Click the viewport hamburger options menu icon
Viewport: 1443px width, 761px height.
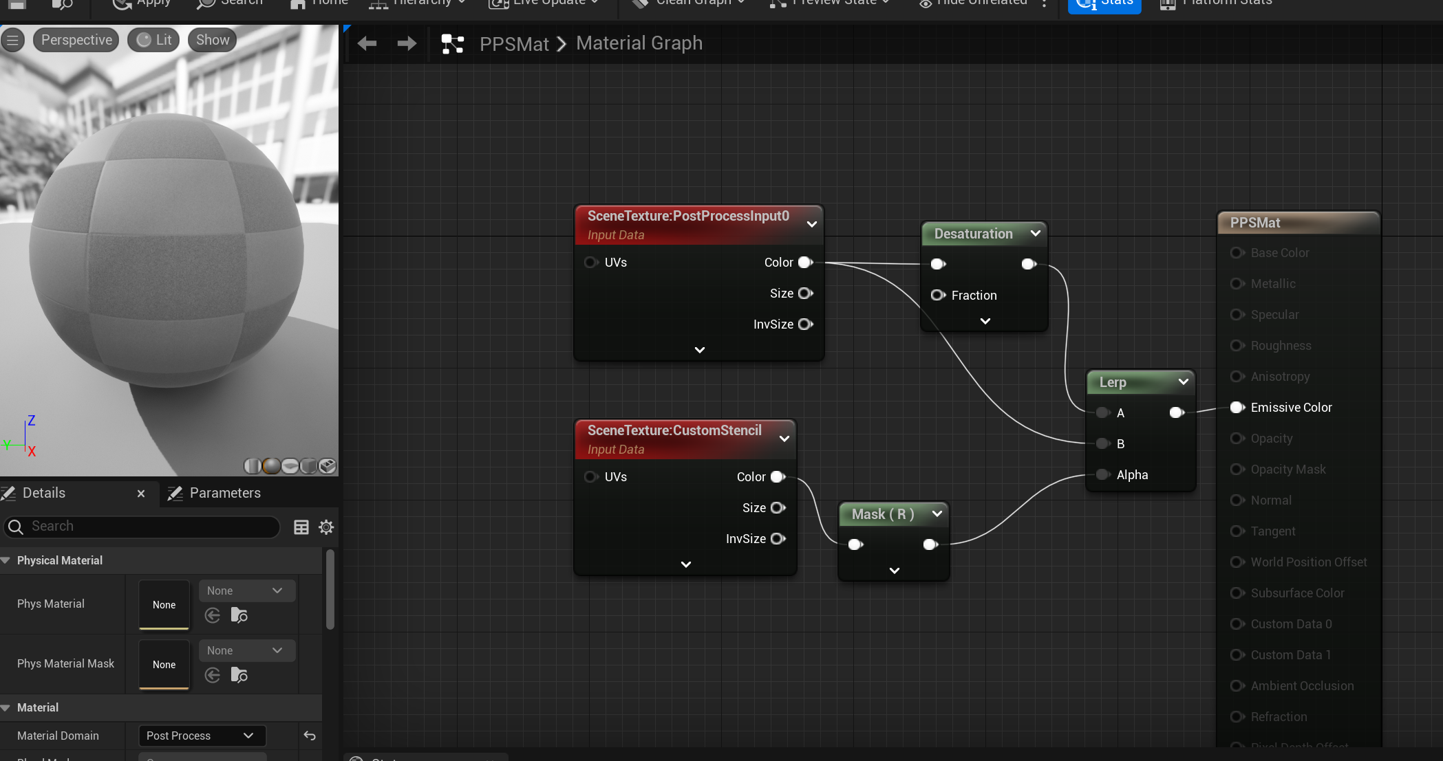point(12,41)
